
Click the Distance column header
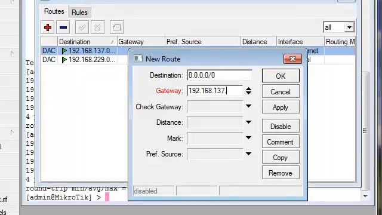click(x=258, y=42)
